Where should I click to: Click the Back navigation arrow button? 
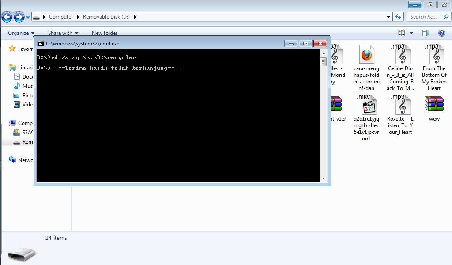pos(7,17)
